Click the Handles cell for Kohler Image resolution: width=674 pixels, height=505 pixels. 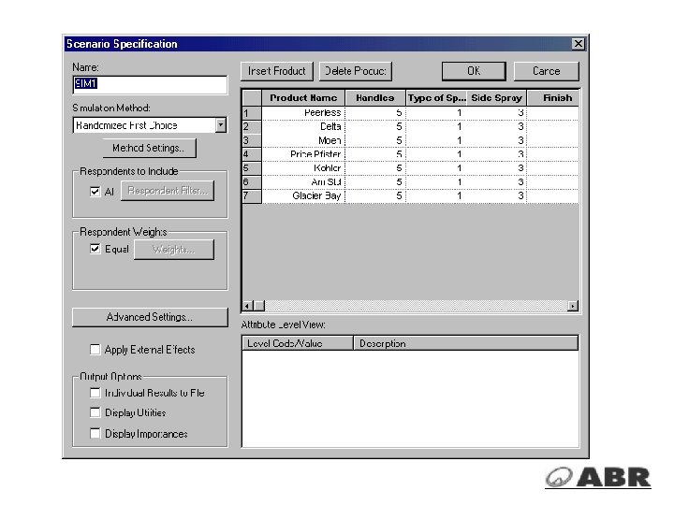(375, 168)
